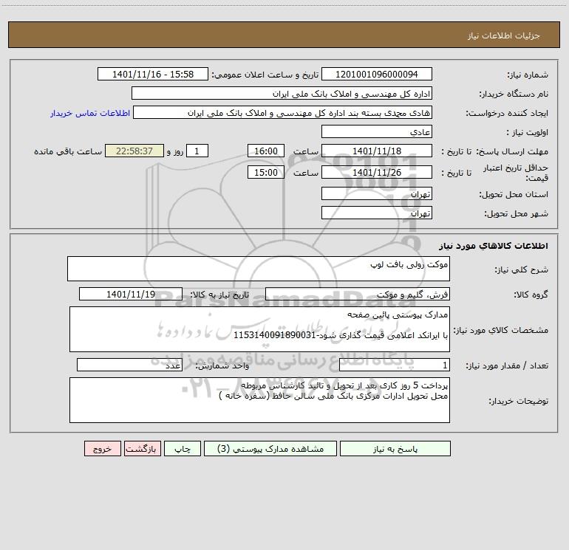
Task: Click the response deadline date 1401/11/18
Action: 377,151
